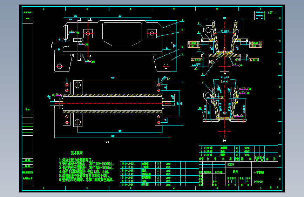Click part code 1-10-19 in parts list
Screen dimensions: 304x197
pos(129,167)
